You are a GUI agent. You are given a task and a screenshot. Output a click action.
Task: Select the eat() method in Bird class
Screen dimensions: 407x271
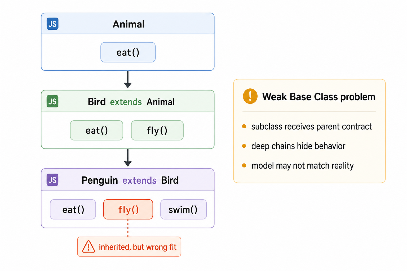[96, 130]
